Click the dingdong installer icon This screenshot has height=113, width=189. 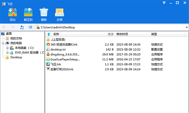pyautogui.click(x=48, y=54)
